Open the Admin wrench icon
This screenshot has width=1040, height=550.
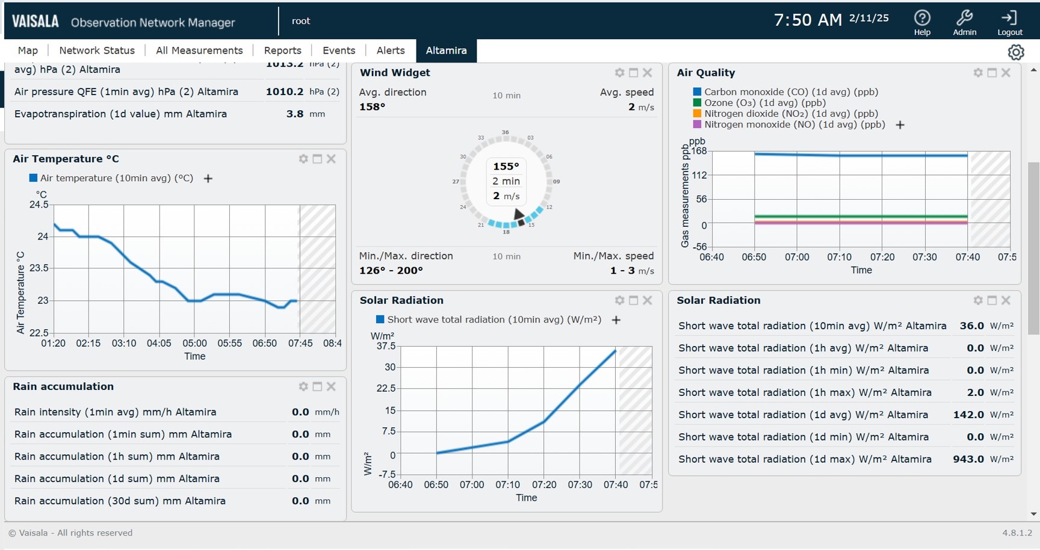[x=964, y=18]
